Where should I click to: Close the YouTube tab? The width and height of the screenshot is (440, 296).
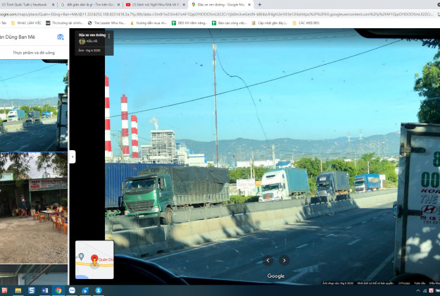[184, 5]
